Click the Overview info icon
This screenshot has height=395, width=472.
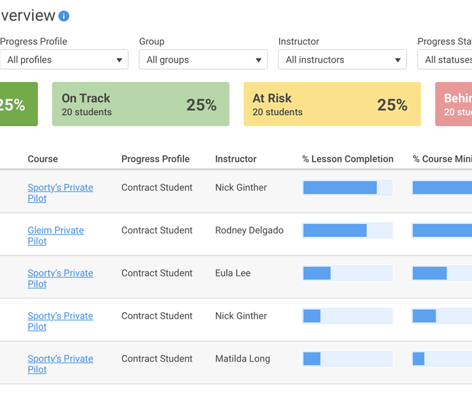pos(64,16)
